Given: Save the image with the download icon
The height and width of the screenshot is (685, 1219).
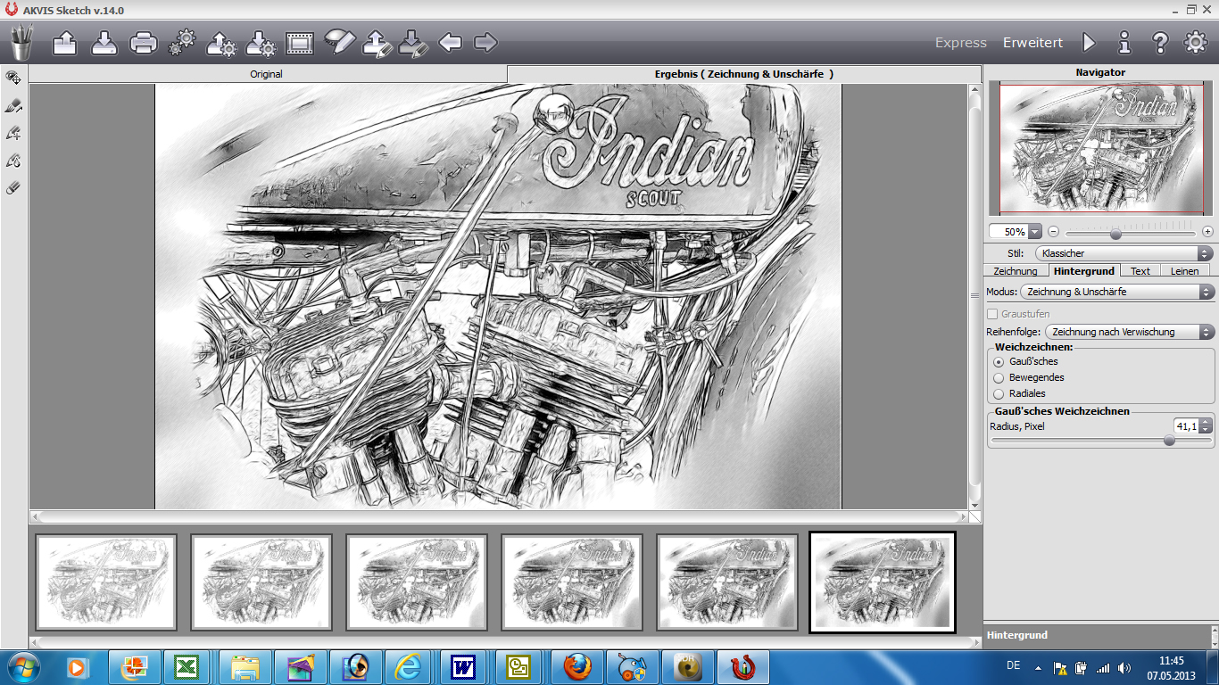Looking at the screenshot, I should point(104,42).
